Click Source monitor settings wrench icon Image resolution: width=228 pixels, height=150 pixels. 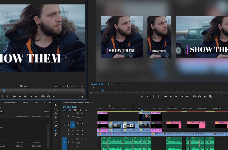[68, 86]
